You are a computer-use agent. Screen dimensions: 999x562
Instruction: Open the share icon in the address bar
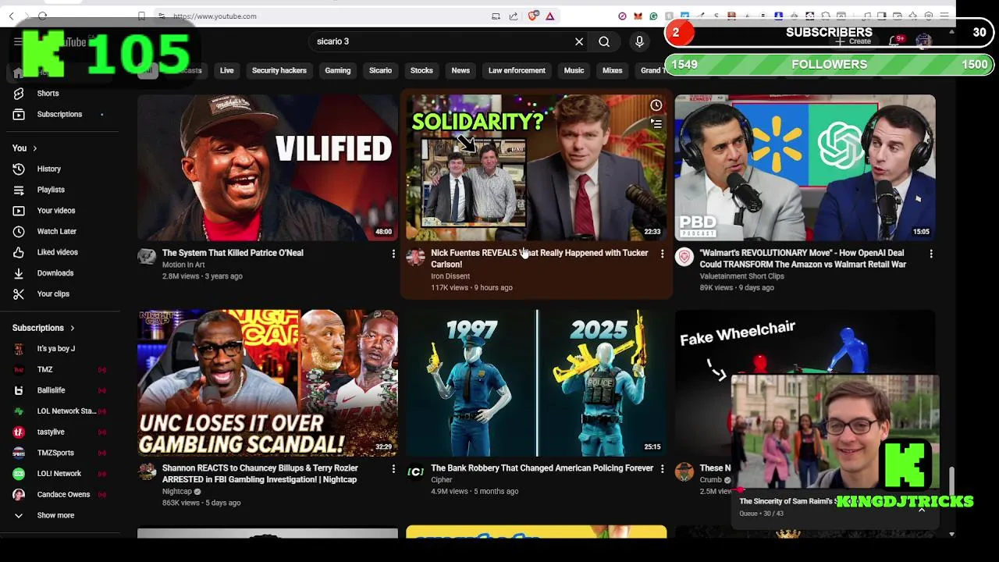point(514,16)
